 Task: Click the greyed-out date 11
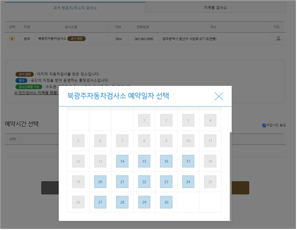point(211,141)
